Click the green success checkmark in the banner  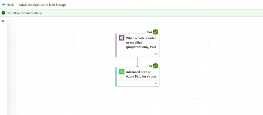[3, 13]
